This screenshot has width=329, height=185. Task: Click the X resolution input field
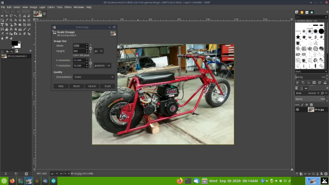click(x=79, y=60)
